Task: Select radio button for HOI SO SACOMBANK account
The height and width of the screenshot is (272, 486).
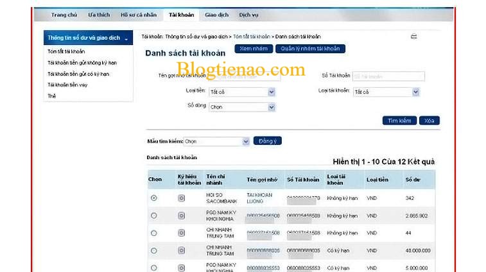Action: point(153,198)
